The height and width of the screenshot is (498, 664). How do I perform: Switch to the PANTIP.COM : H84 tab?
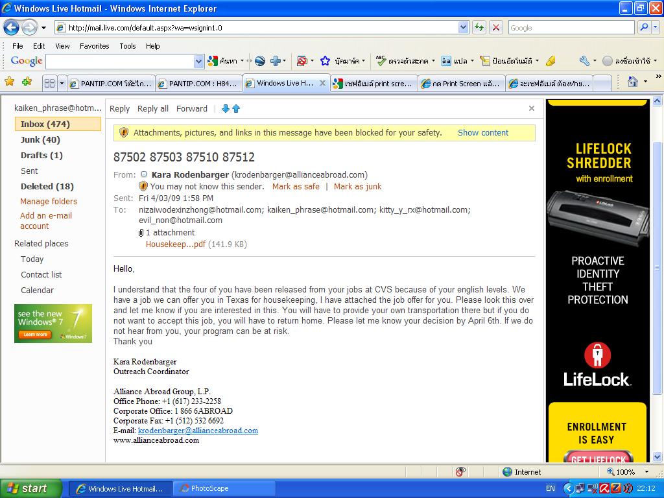pyautogui.click(x=199, y=84)
